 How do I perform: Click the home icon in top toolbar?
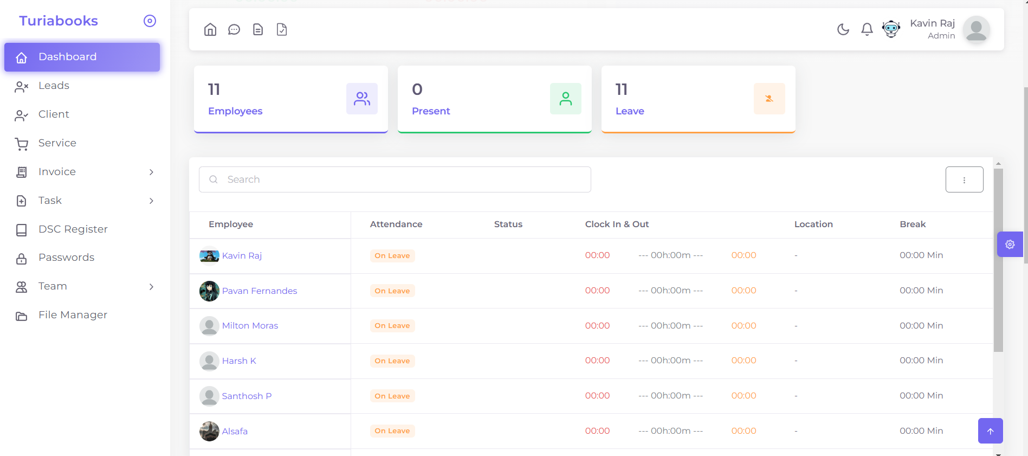coord(210,29)
